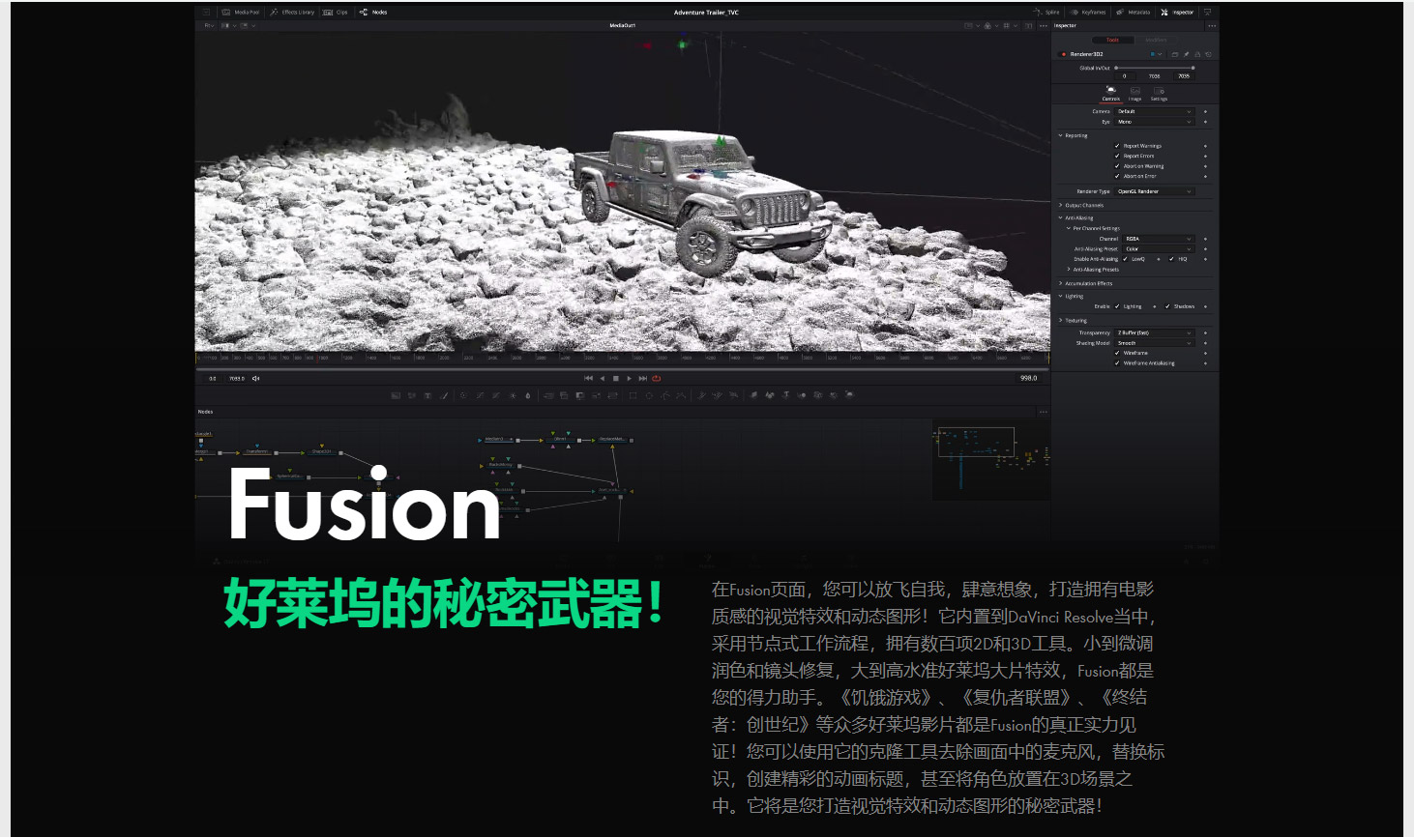Open the Spline editor panel
This screenshot has height=837, width=1414.
pos(1046,13)
